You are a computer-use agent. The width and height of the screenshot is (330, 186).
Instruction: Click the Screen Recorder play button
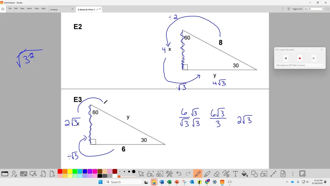point(314,58)
